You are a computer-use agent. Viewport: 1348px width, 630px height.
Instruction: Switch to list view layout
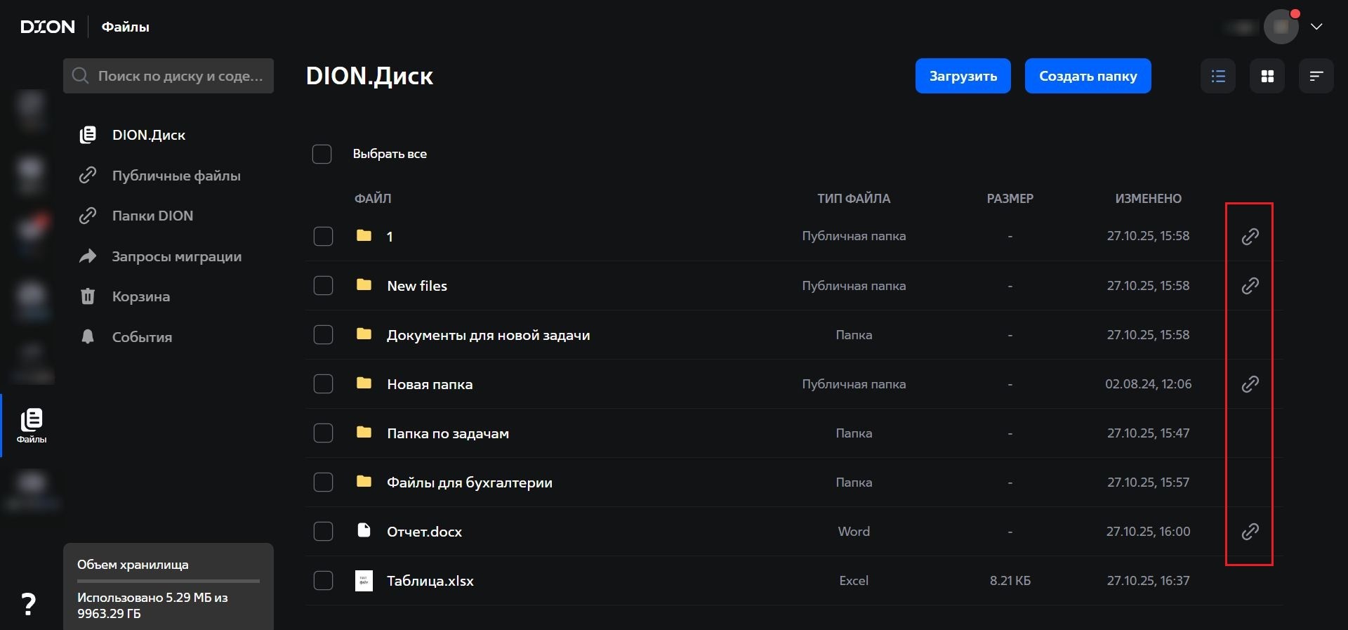point(1218,76)
